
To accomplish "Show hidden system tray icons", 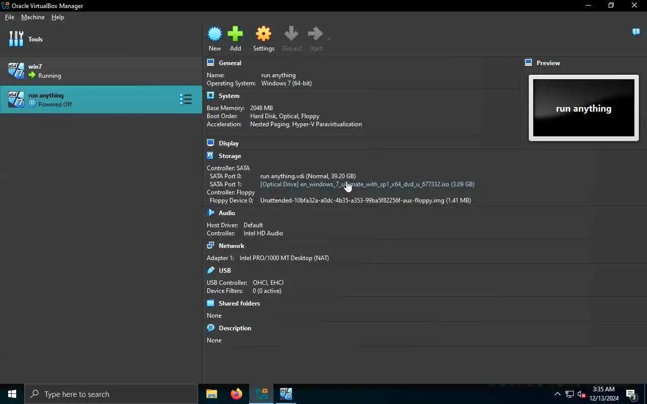I will tap(558, 394).
